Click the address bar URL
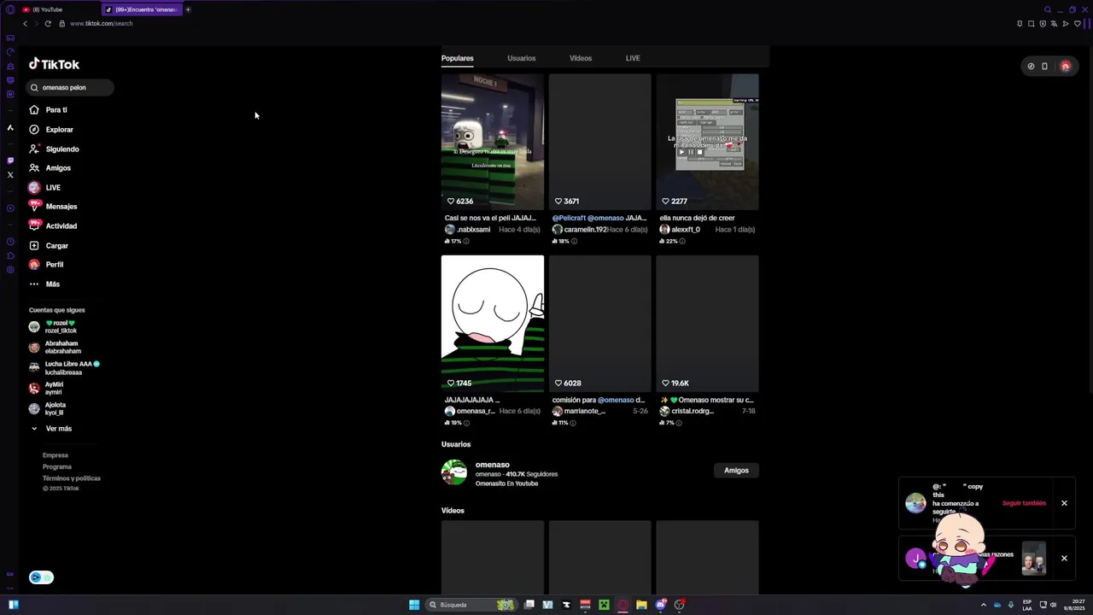The height and width of the screenshot is (615, 1093). coord(102,23)
